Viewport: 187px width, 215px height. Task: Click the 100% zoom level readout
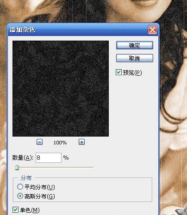pyautogui.click(x=60, y=143)
